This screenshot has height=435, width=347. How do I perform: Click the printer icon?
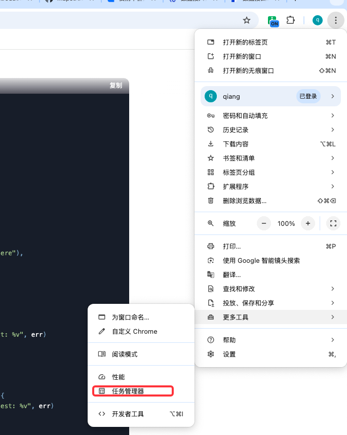pos(211,246)
